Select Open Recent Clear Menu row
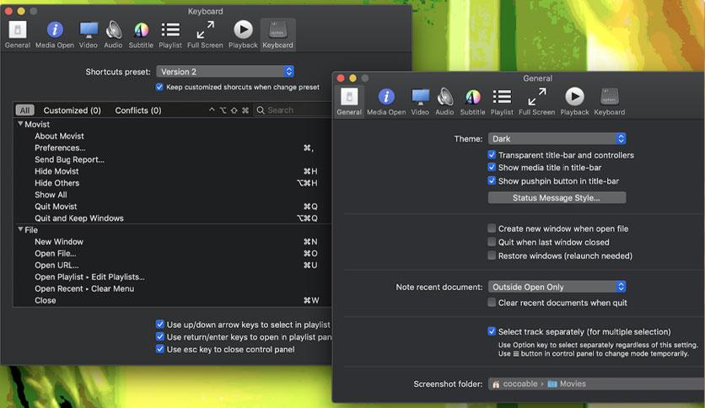705x408 pixels. point(173,288)
